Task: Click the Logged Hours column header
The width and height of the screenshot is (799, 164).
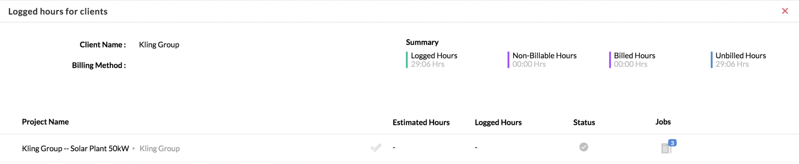Action: point(498,123)
